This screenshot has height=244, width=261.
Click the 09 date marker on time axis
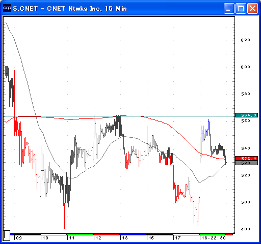[x=19, y=238]
